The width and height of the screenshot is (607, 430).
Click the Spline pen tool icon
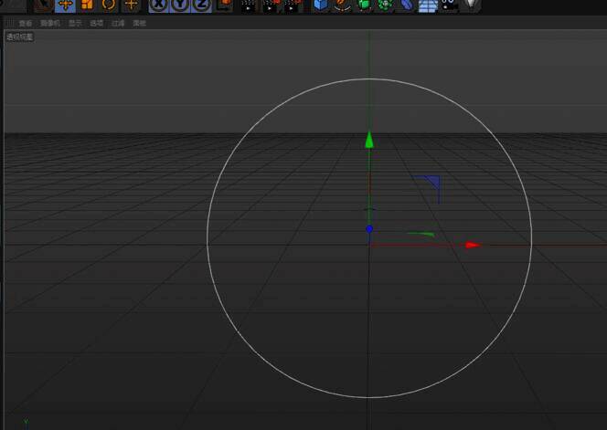341,4
